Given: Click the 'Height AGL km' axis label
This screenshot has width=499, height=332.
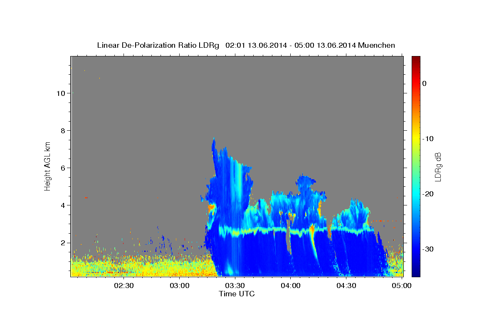Looking at the screenshot, I should click(47, 166).
